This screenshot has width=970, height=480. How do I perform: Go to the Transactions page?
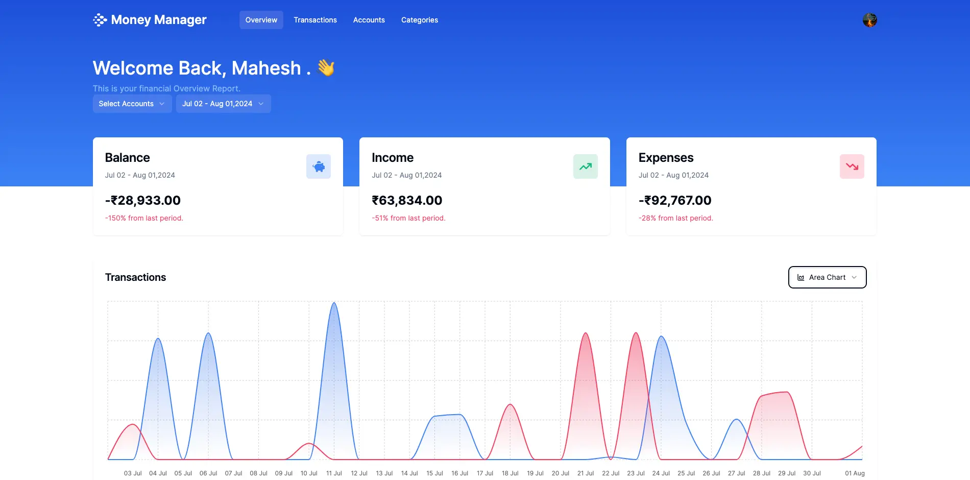(x=315, y=20)
